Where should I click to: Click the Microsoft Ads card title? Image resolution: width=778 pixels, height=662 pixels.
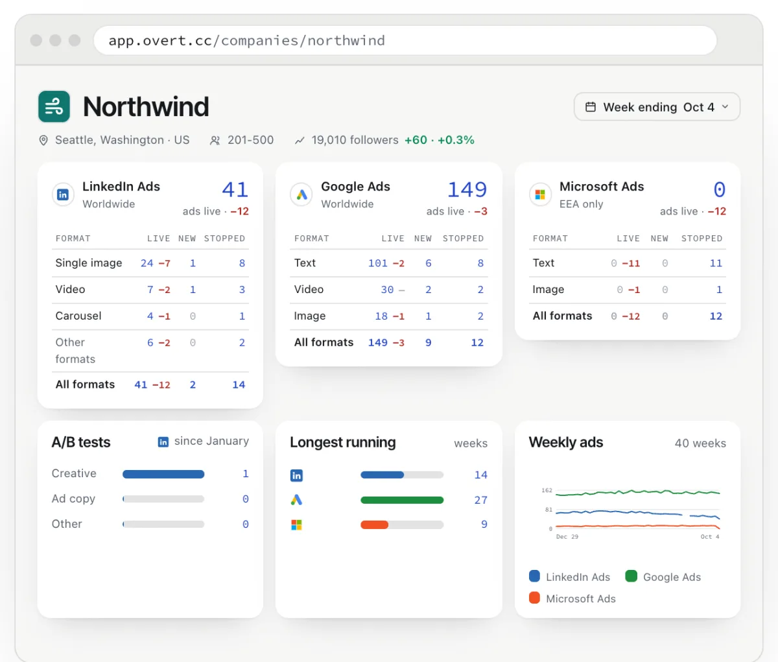(x=602, y=187)
